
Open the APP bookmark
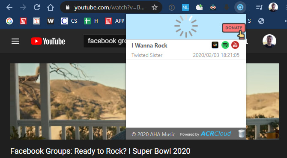tap(115, 21)
